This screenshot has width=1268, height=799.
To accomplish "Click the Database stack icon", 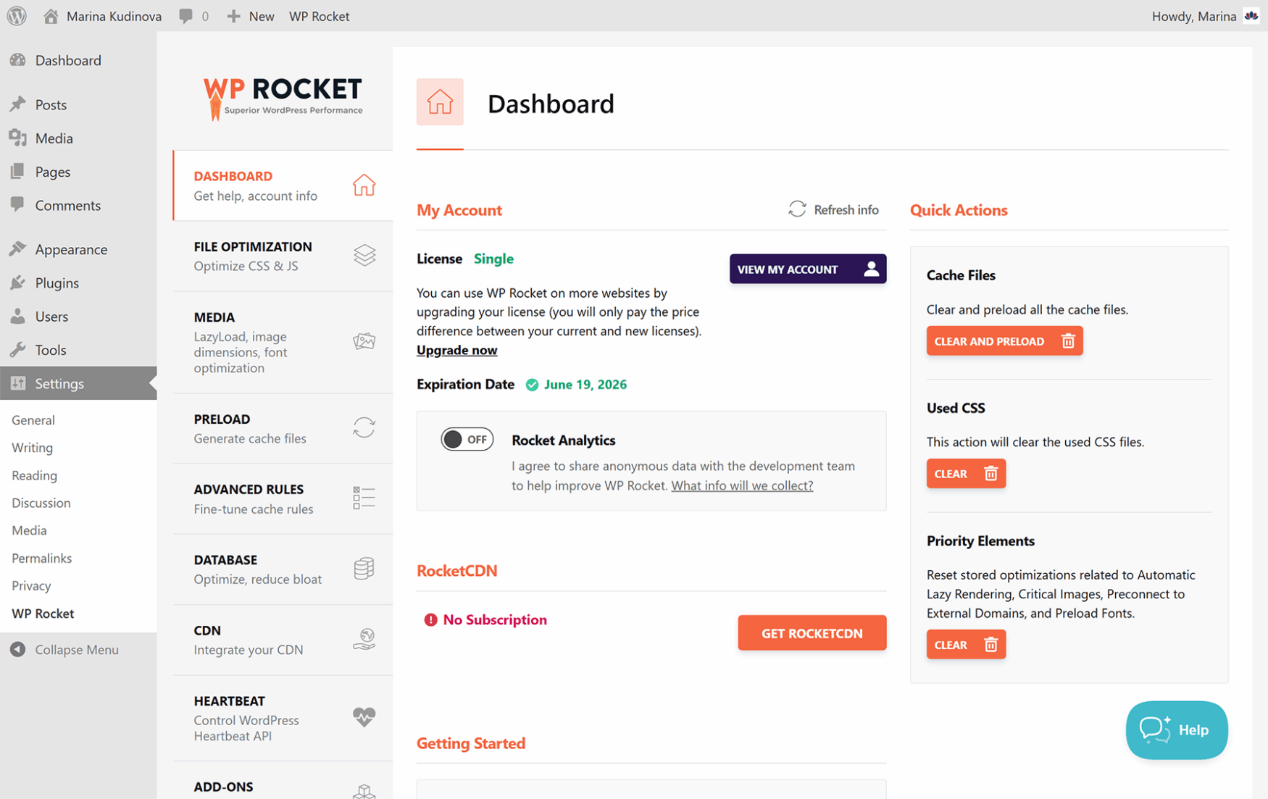I will point(364,569).
